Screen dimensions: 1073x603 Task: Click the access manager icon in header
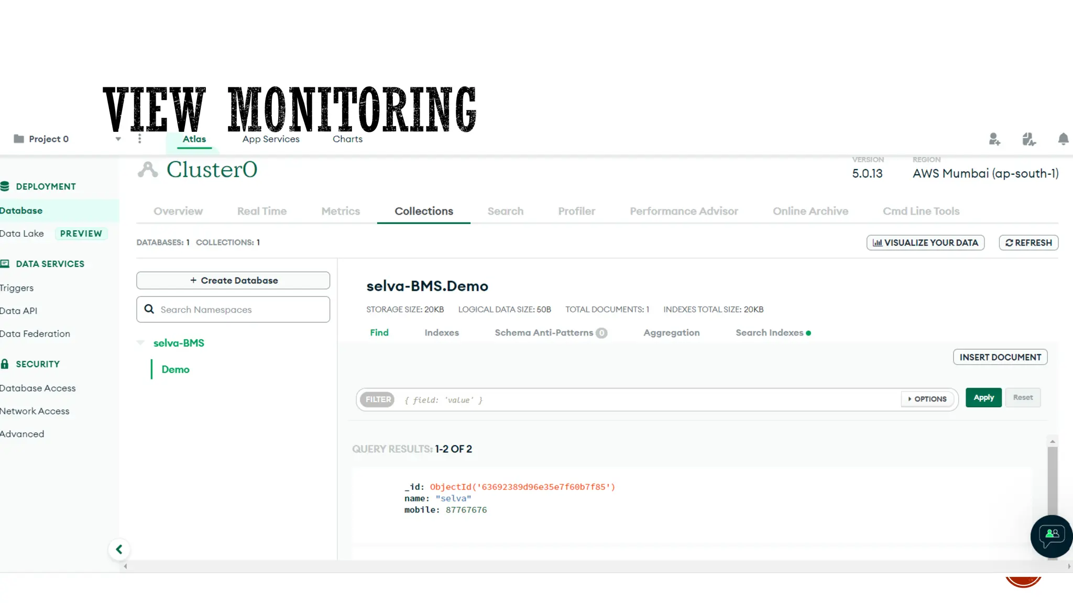[1028, 139]
